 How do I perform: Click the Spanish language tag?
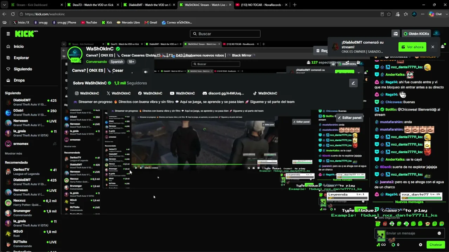pyautogui.click(x=117, y=62)
